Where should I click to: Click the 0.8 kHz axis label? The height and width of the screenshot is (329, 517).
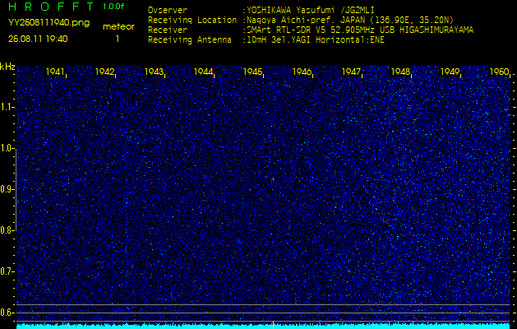click(6, 230)
